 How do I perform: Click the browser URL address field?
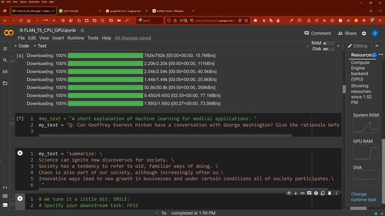pos(215,20)
